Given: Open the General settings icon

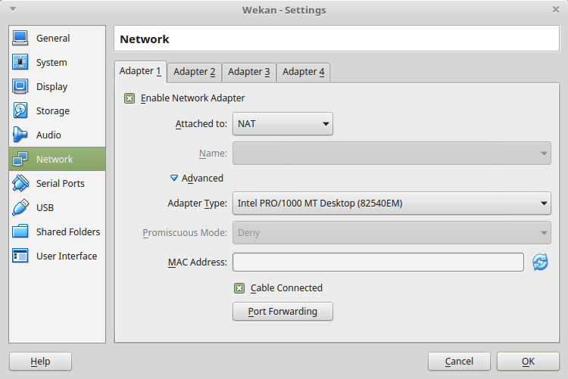Looking at the screenshot, I should [x=20, y=38].
